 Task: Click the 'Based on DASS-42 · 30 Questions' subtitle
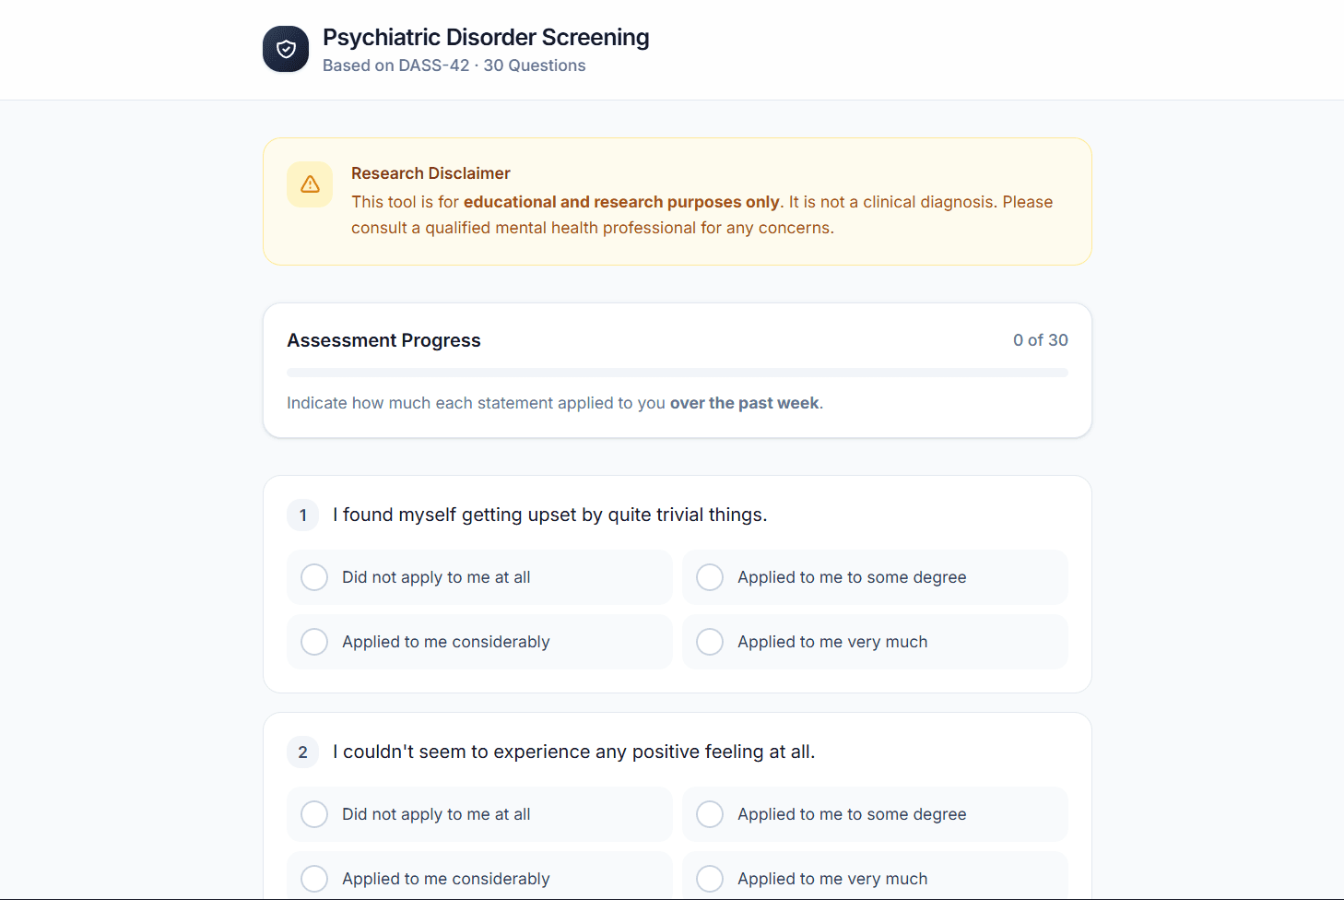[x=454, y=65]
